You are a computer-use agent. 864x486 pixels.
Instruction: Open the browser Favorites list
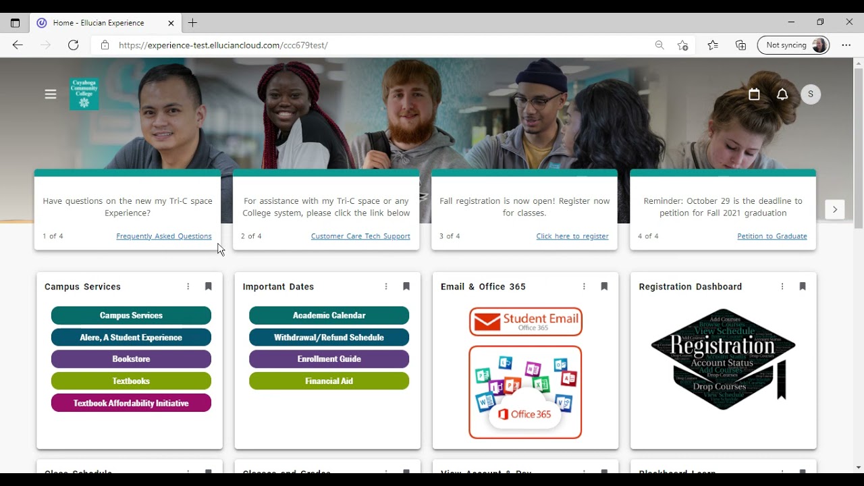713,45
